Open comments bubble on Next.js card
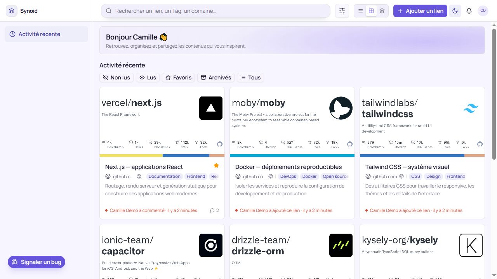Viewport: 497px width, 279px height. [x=215, y=210]
